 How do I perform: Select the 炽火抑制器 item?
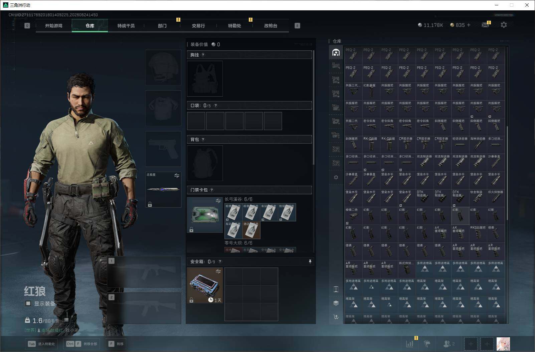(x=496, y=198)
